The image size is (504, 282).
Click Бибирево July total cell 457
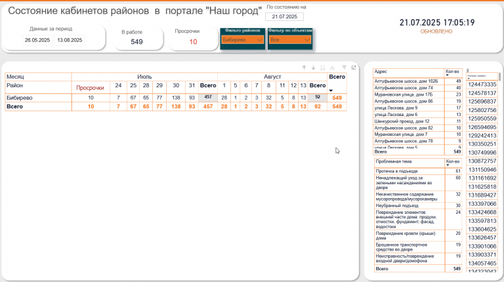(x=208, y=97)
